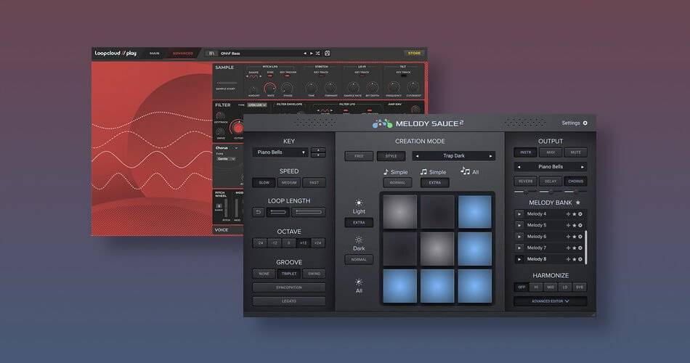Switch to previous output instrument arrow
Viewport: 690px width, 363px height.
(x=519, y=167)
